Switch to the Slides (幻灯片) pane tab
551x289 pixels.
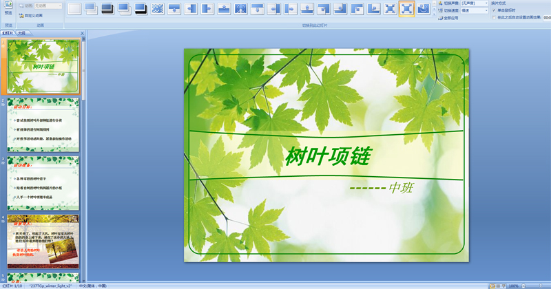pyautogui.click(x=8, y=33)
